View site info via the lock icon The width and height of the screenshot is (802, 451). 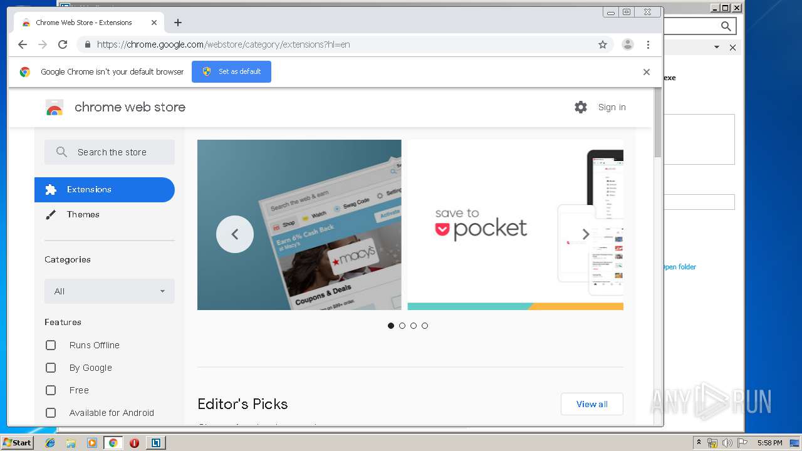[87, 44]
